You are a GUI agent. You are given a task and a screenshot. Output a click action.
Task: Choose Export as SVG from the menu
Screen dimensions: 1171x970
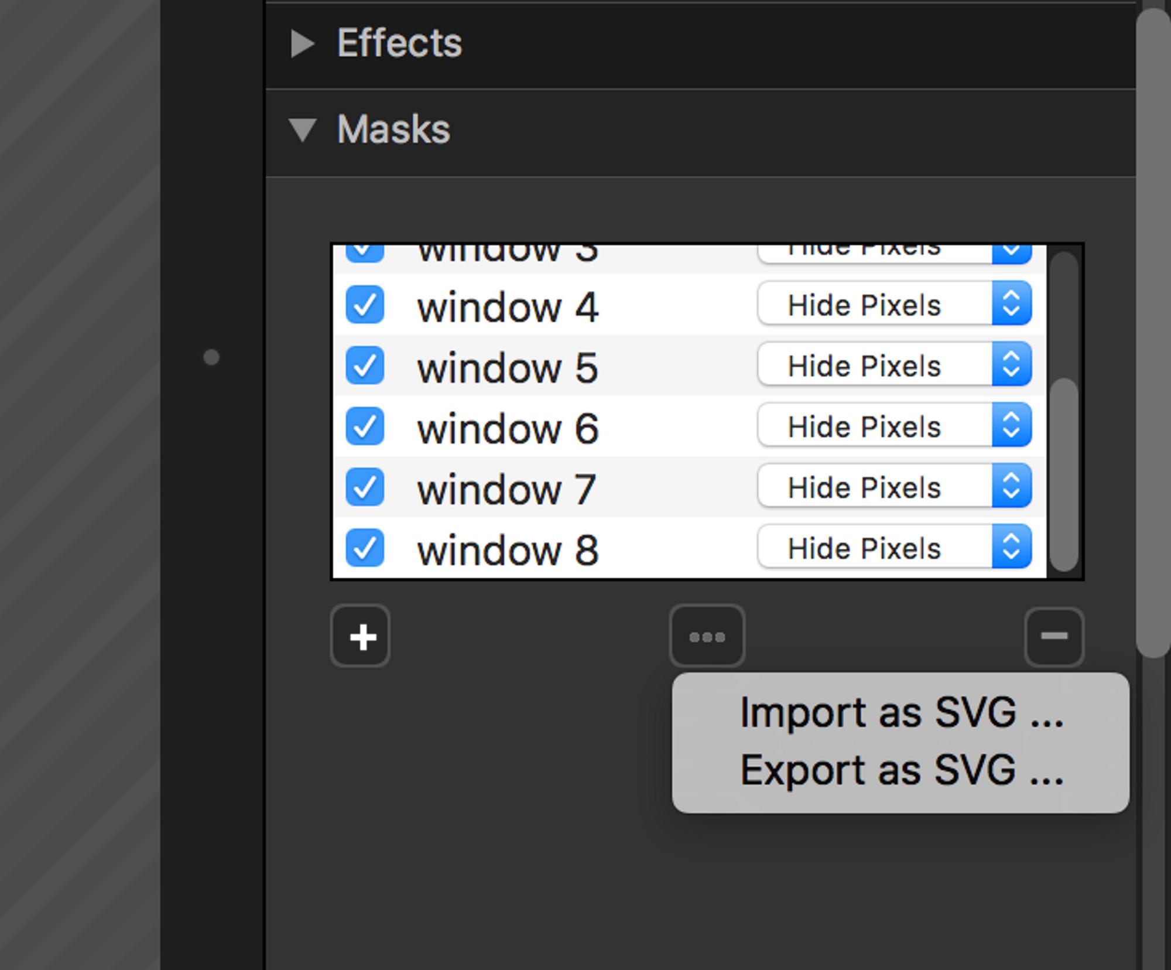900,770
